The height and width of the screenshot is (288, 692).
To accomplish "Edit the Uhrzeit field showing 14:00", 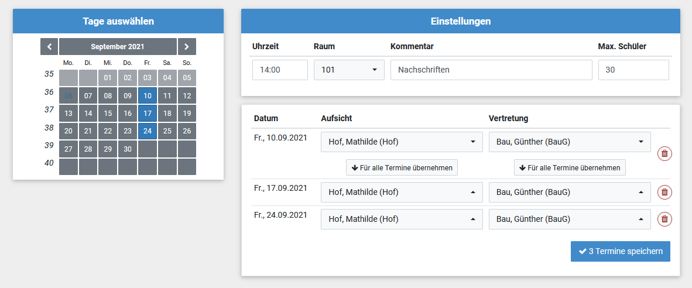I will (x=280, y=70).
